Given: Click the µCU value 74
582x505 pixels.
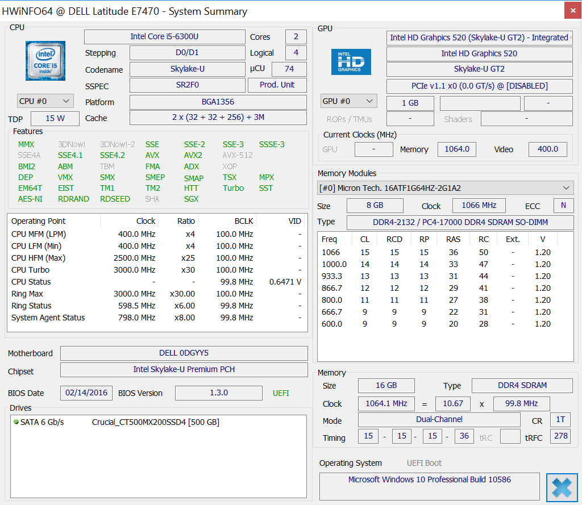Looking at the screenshot, I should pos(289,69).
